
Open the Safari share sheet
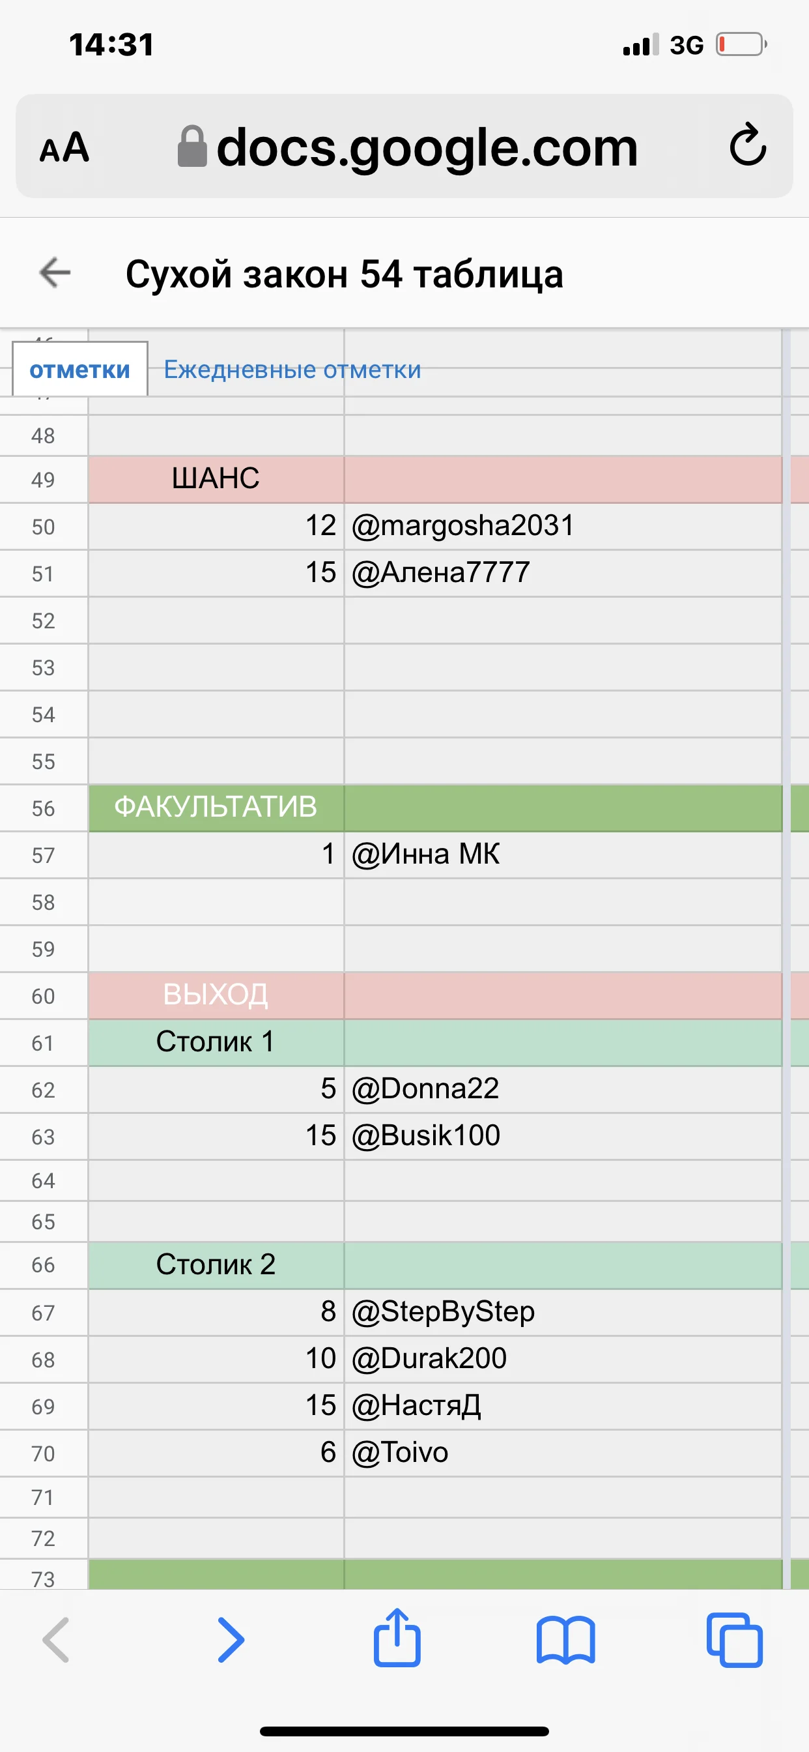[398, 1639]
